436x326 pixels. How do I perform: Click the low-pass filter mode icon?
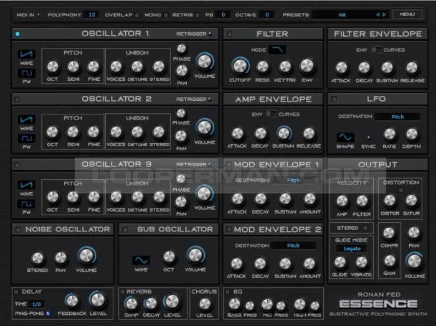pos(278,50)
